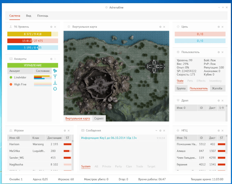The width and height of the screenshot is (232, 184).
Task: Close the Пользователь info panel
Action: 222,52
